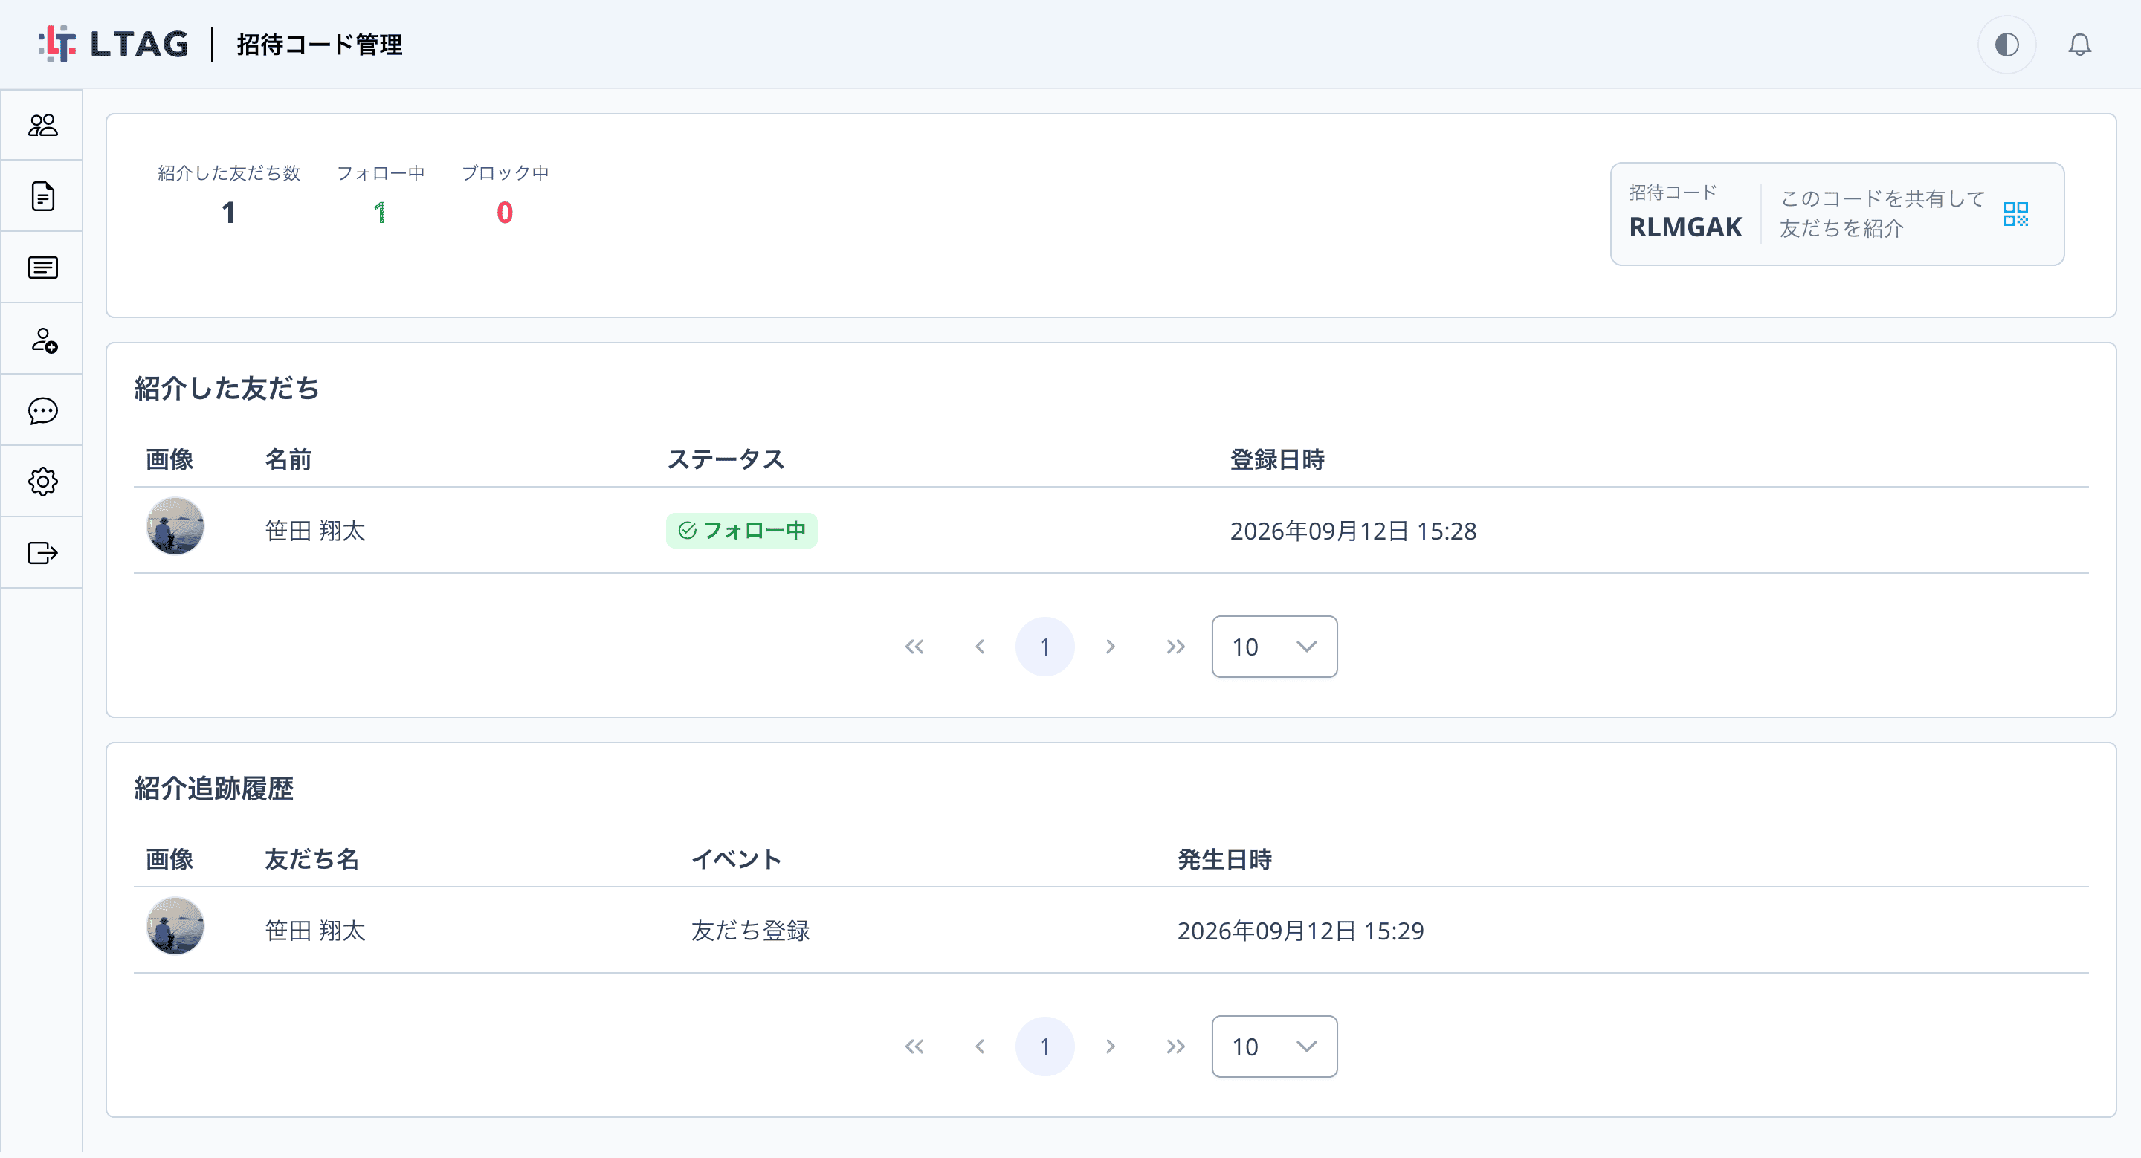Viewport: 2141px width, 1158px height.
Task: Open the settings gear in sidebar
Action: [42, 482]
